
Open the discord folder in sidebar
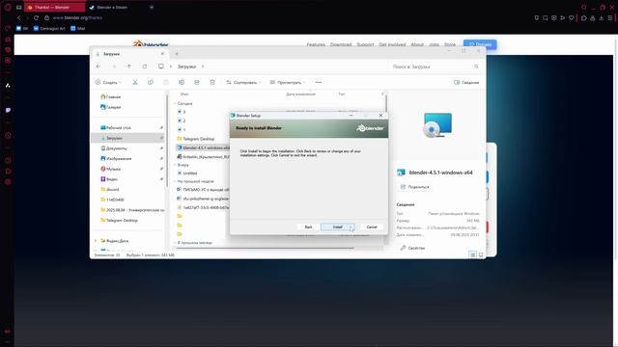point(109,189)
